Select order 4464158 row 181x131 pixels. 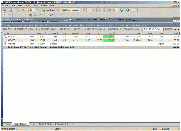(92, 40)
